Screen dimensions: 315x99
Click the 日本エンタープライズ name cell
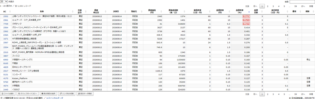43,67
